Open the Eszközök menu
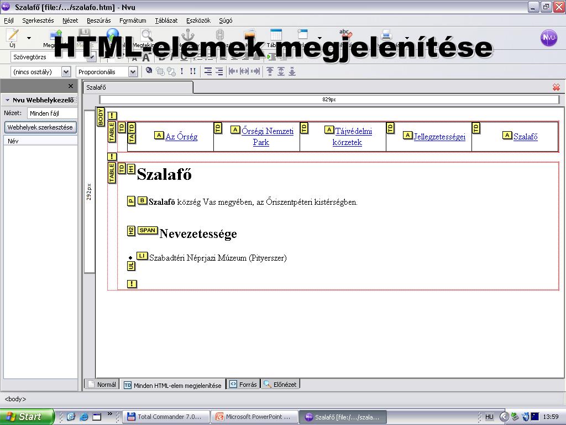Image resolution: width=566 pixels, height=425 pixels. pyautogui.click(x=198, y=20)
